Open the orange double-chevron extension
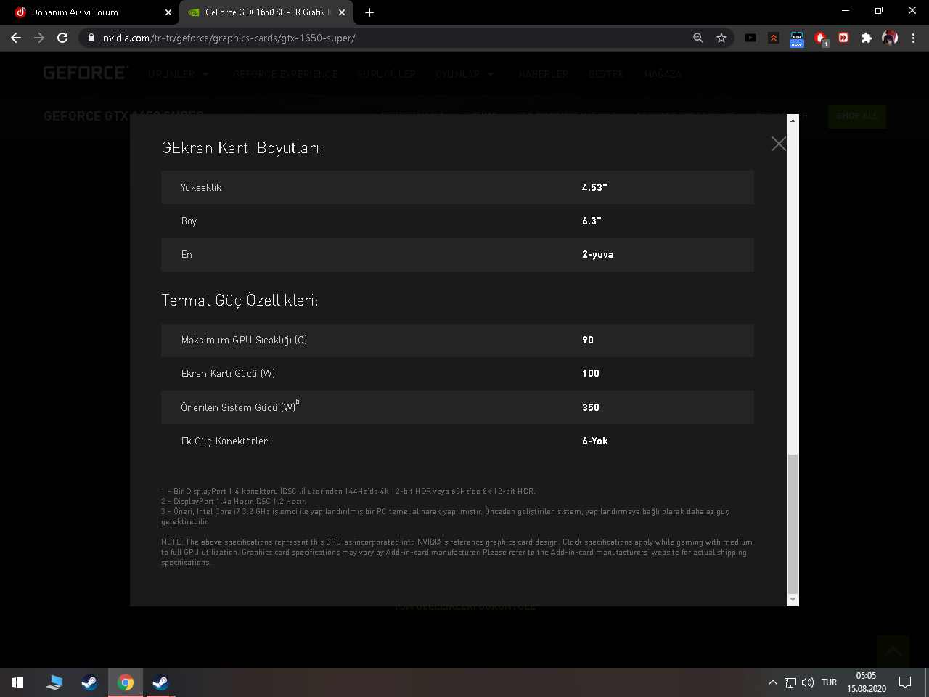The image size is (929, 697). click(x=774, y=38)
